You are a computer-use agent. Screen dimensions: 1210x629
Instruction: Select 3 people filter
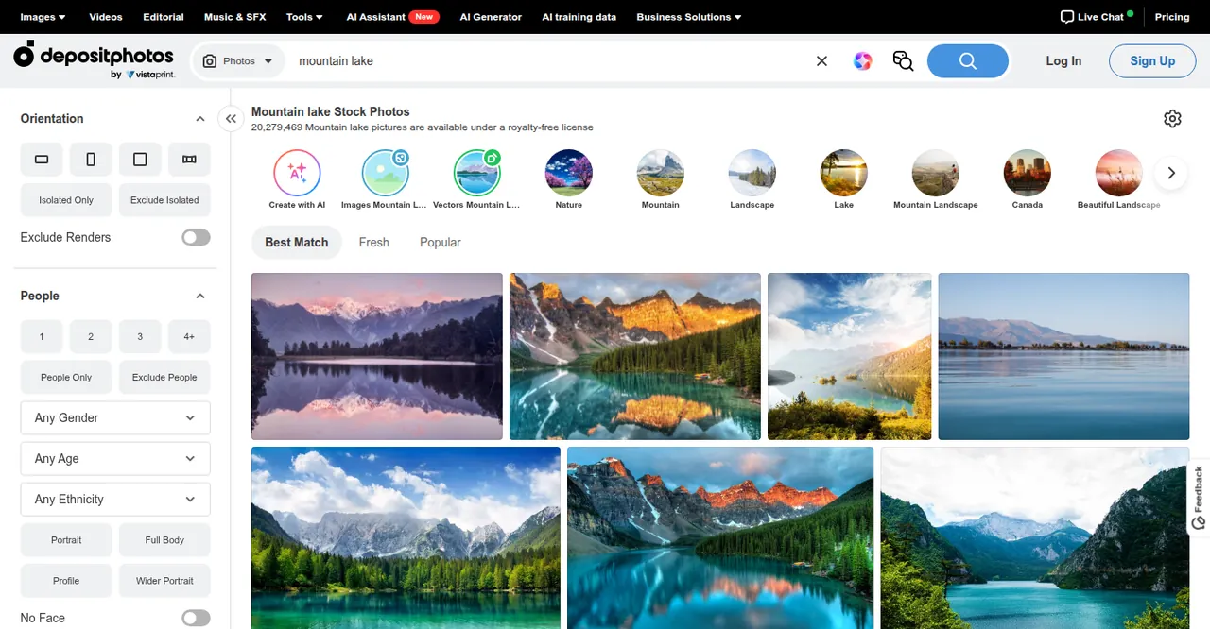140,336
